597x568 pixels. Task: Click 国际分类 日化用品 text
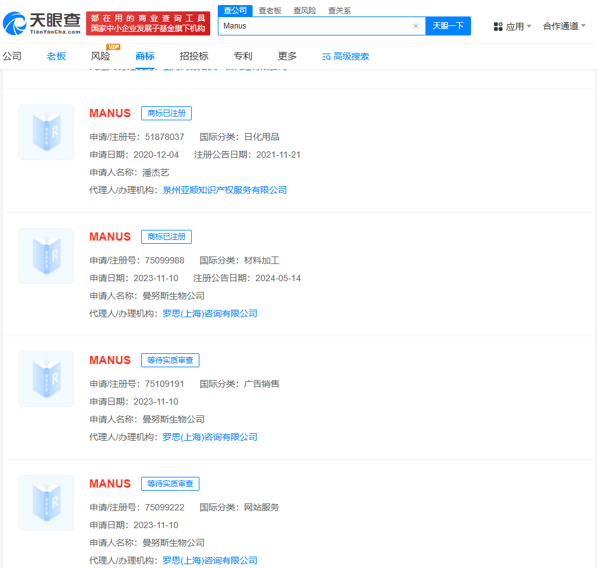coord(239,137)
